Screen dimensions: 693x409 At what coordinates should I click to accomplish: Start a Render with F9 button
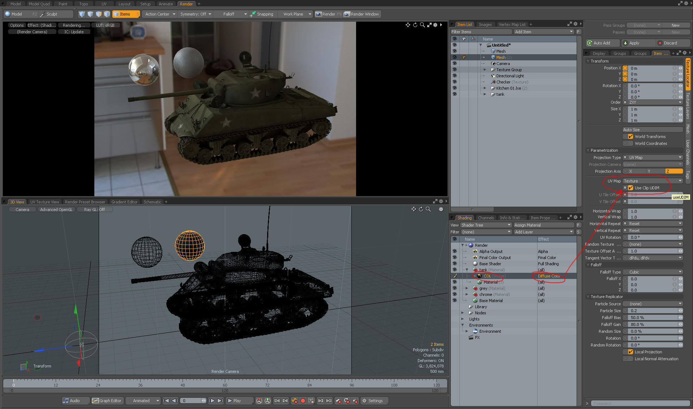328,14
